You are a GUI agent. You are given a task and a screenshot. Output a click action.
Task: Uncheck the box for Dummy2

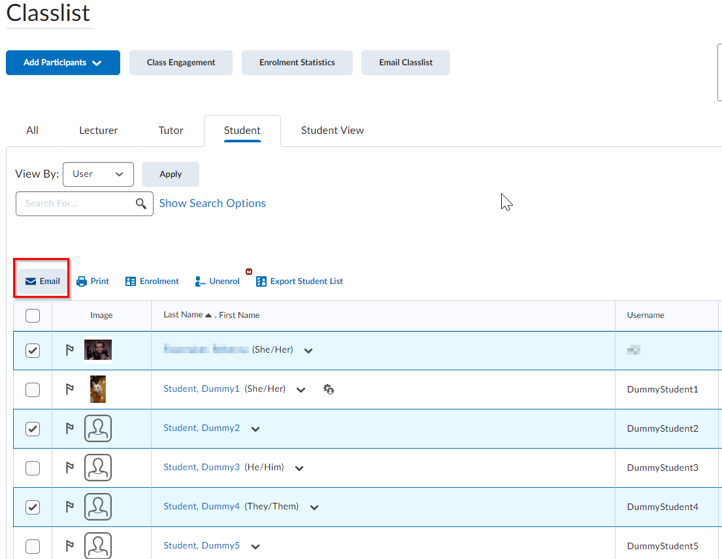(x=33, y=429)
